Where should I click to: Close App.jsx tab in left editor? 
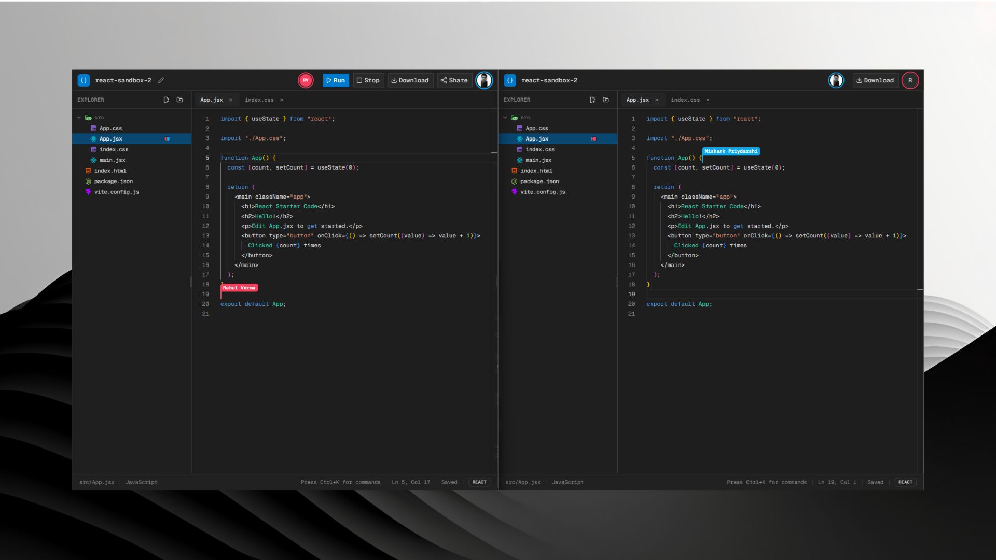point(231,100)
